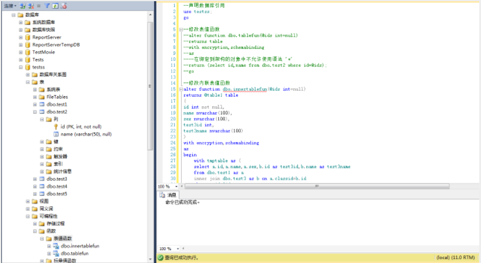Select the 键 folder under dbo.test2
481x263 pixels.
(56, 142)
